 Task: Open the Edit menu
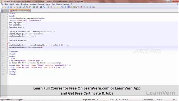pyautogui.click(x=6, y=4)
